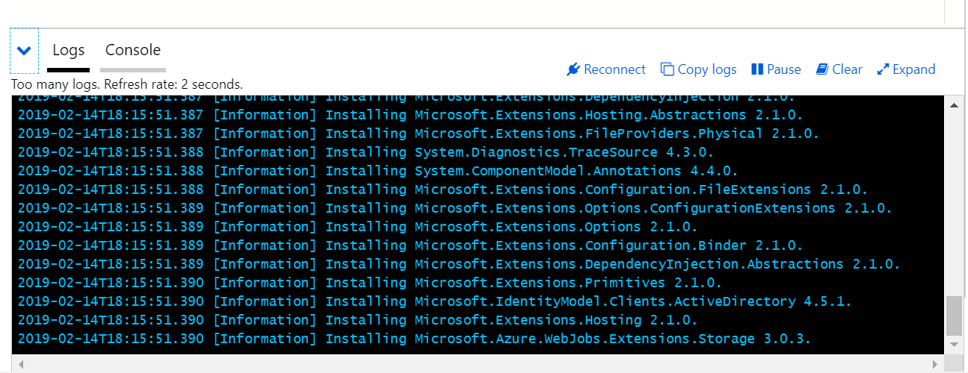Select the System.ComponentModel.Annotations 4.4.0 line

(x=377, y=171)
